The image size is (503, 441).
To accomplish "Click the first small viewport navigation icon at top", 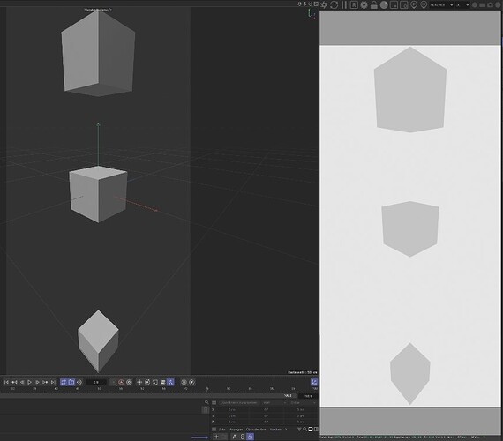I will tap(299, 4).
